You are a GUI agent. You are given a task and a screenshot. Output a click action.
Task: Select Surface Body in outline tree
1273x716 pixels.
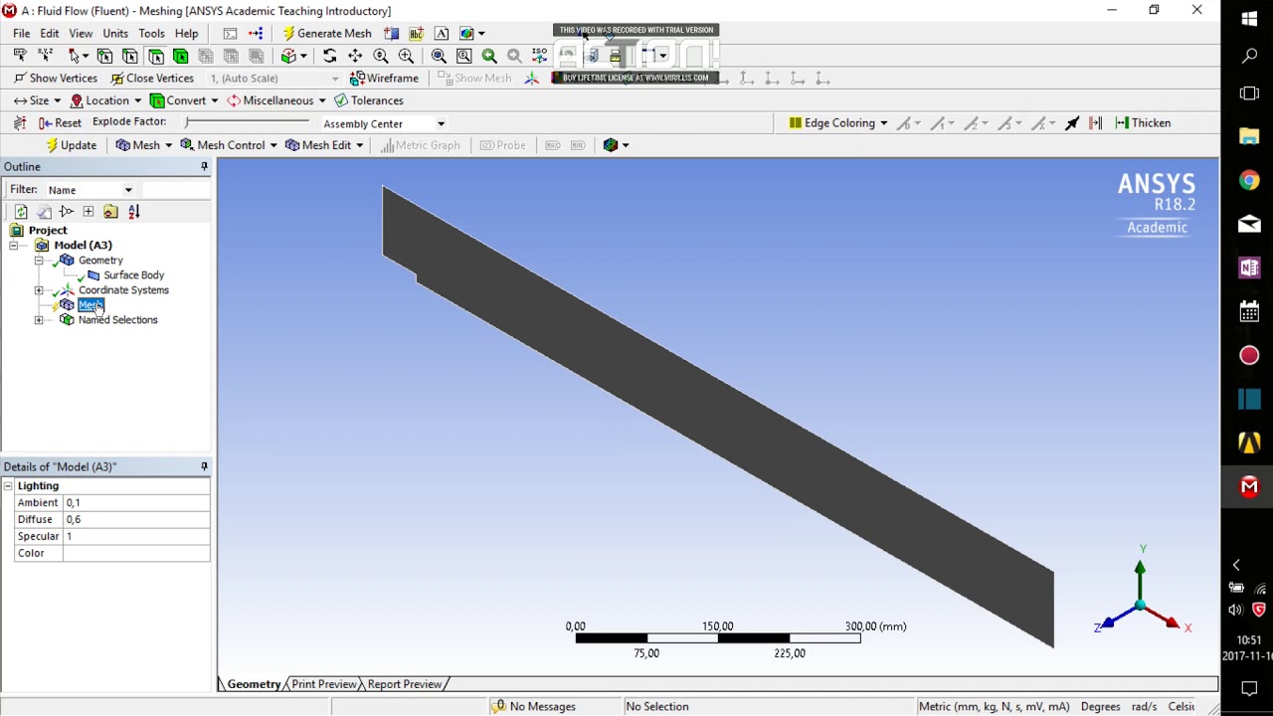[133, 275]
